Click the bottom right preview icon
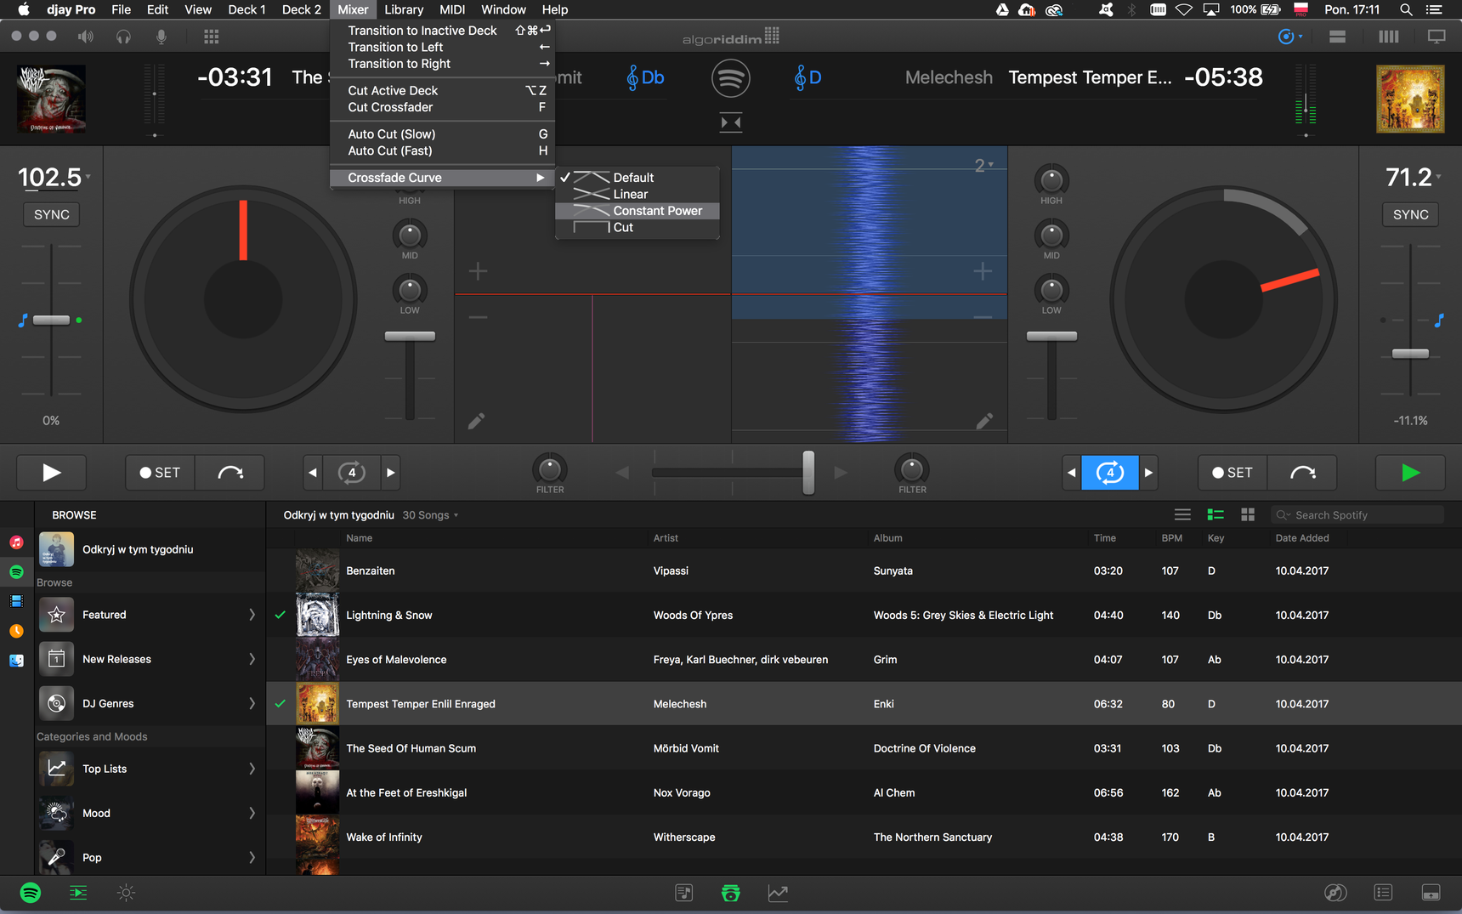 coord(1431,893)
